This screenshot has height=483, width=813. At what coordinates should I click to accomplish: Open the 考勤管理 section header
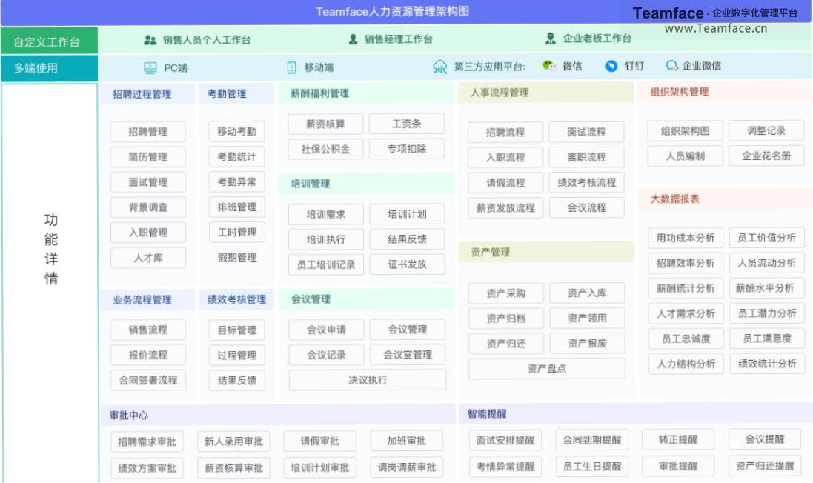(236, 94)
